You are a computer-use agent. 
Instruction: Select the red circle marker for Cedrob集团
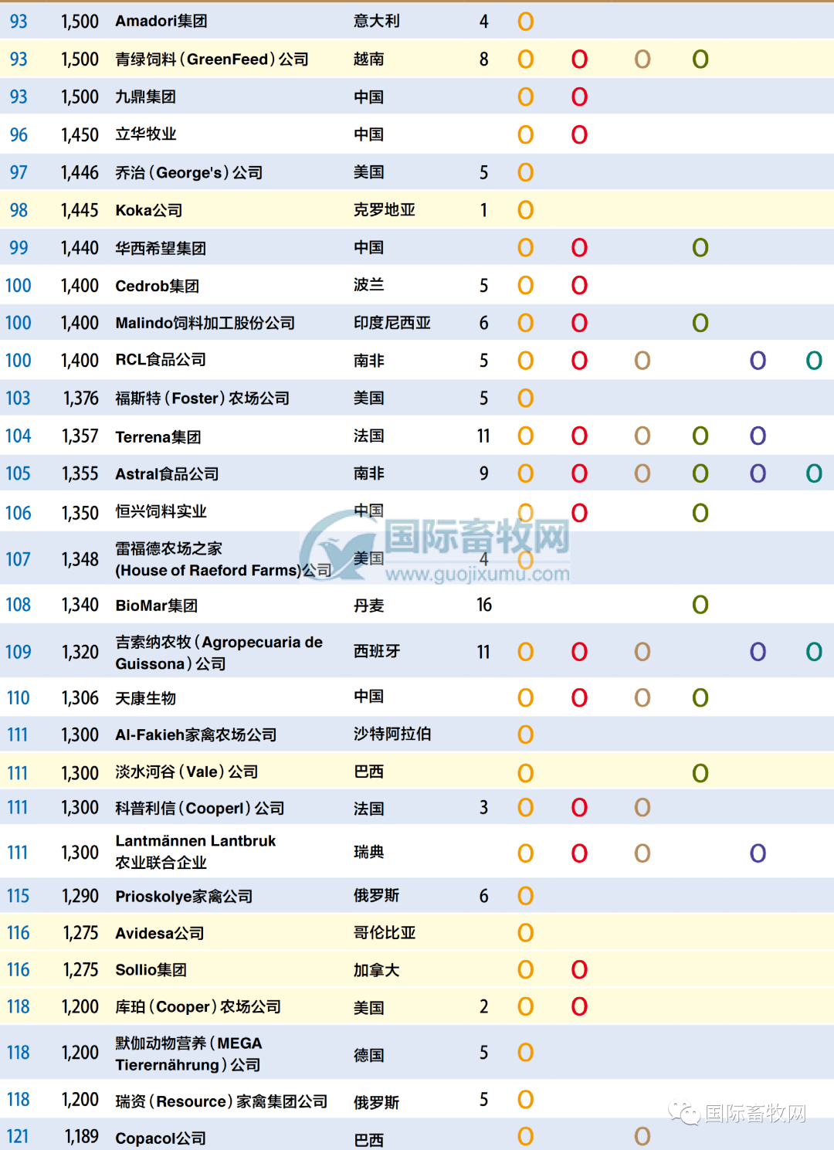579,285
